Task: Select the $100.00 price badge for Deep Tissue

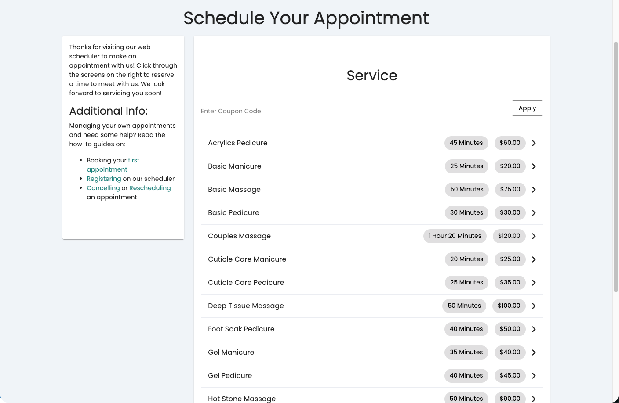Action: pyautogui.click(x=509, y=306)
